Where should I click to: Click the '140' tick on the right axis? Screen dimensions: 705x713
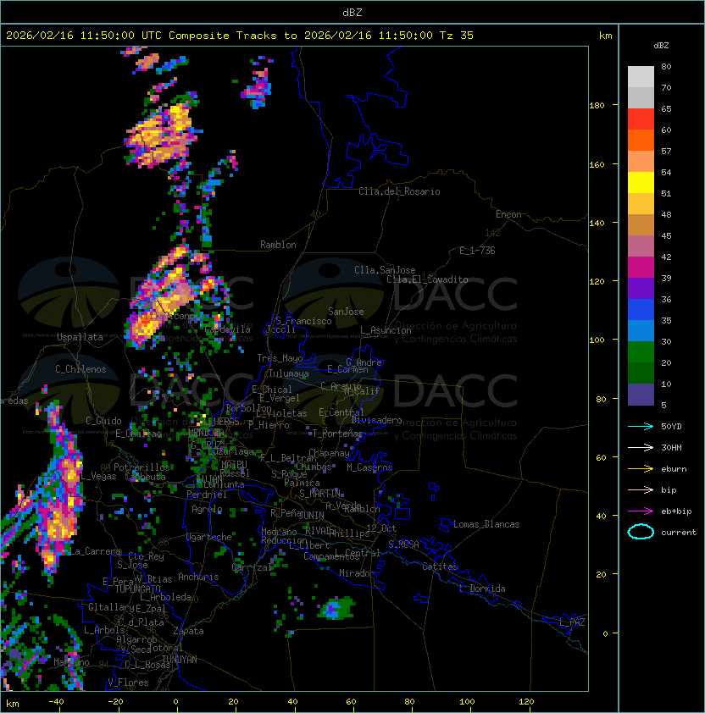597,224
